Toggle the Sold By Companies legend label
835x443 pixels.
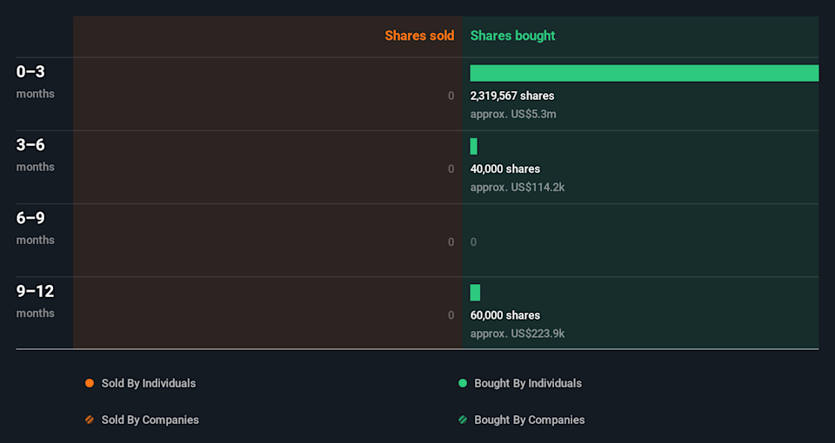point(150,420)
